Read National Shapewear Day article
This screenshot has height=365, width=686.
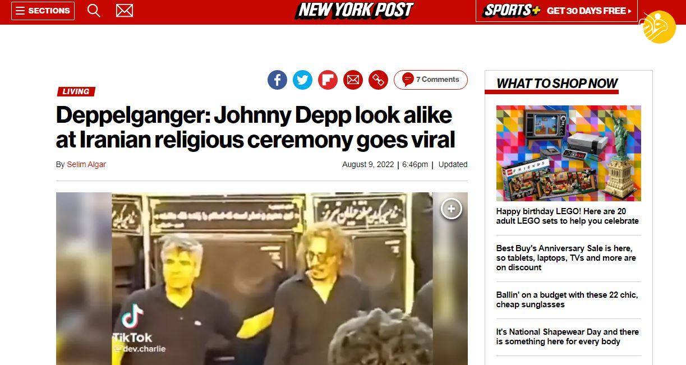[x=567, y=336]
